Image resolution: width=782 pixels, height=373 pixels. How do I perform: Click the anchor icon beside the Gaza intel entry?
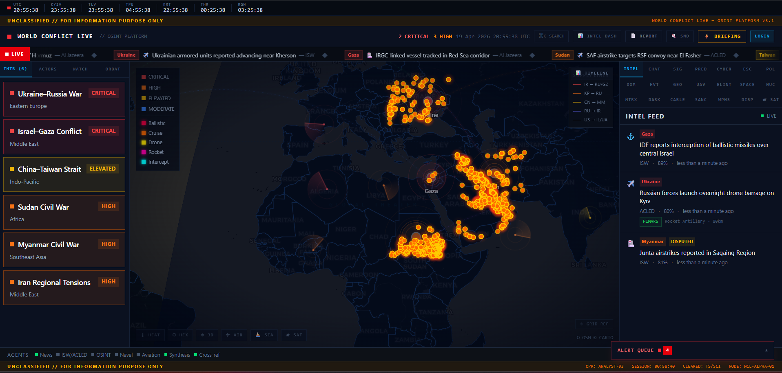pos(631,136)
